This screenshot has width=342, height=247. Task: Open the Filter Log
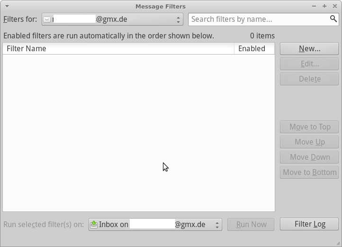coord(309,224)
